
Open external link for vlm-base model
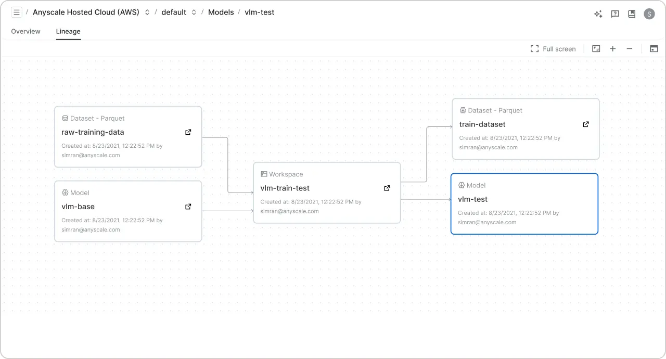click(188, 207)
